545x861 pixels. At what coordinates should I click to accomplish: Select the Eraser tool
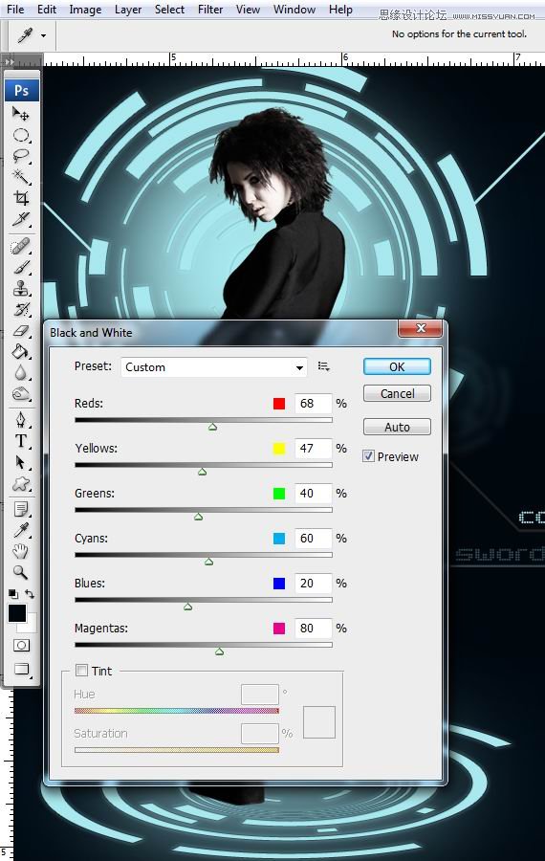(21, 331)
